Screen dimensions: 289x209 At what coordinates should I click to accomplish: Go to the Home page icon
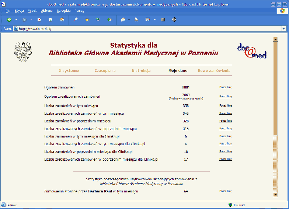(62, 20)
